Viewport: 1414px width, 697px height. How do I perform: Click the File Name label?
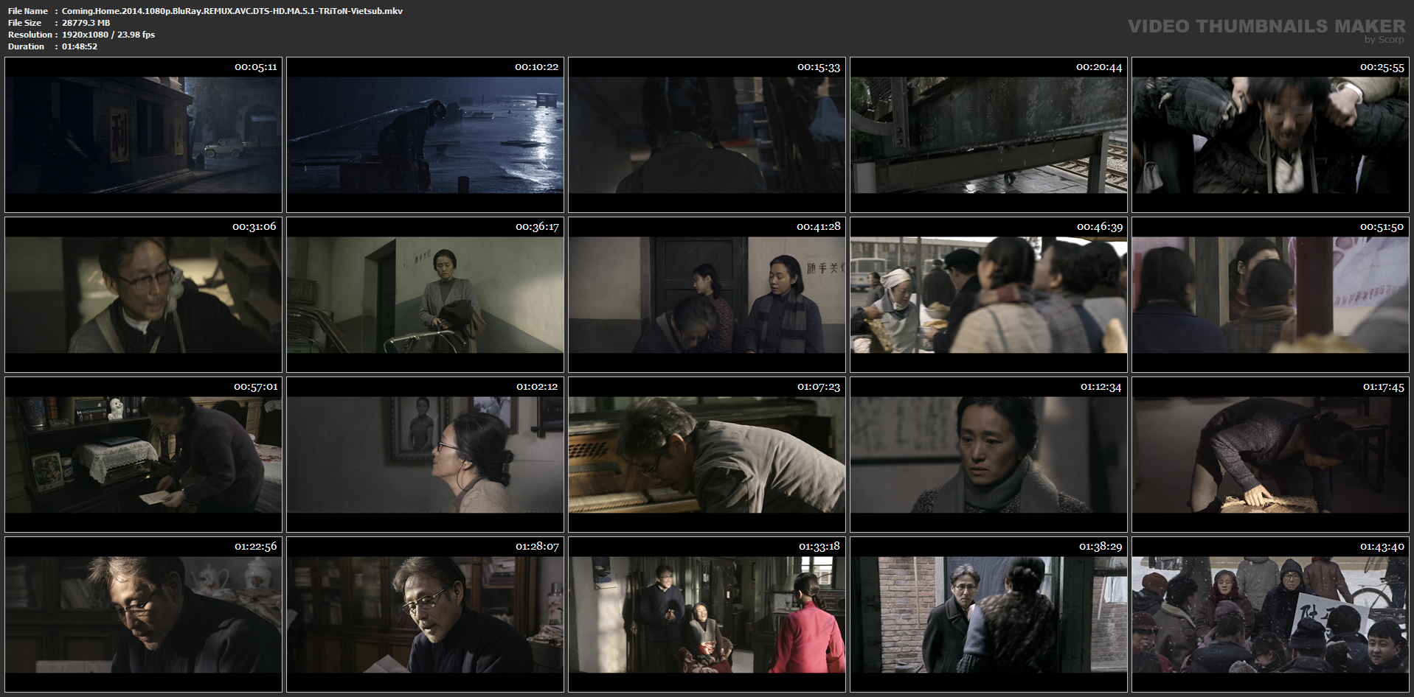(28, 11)
